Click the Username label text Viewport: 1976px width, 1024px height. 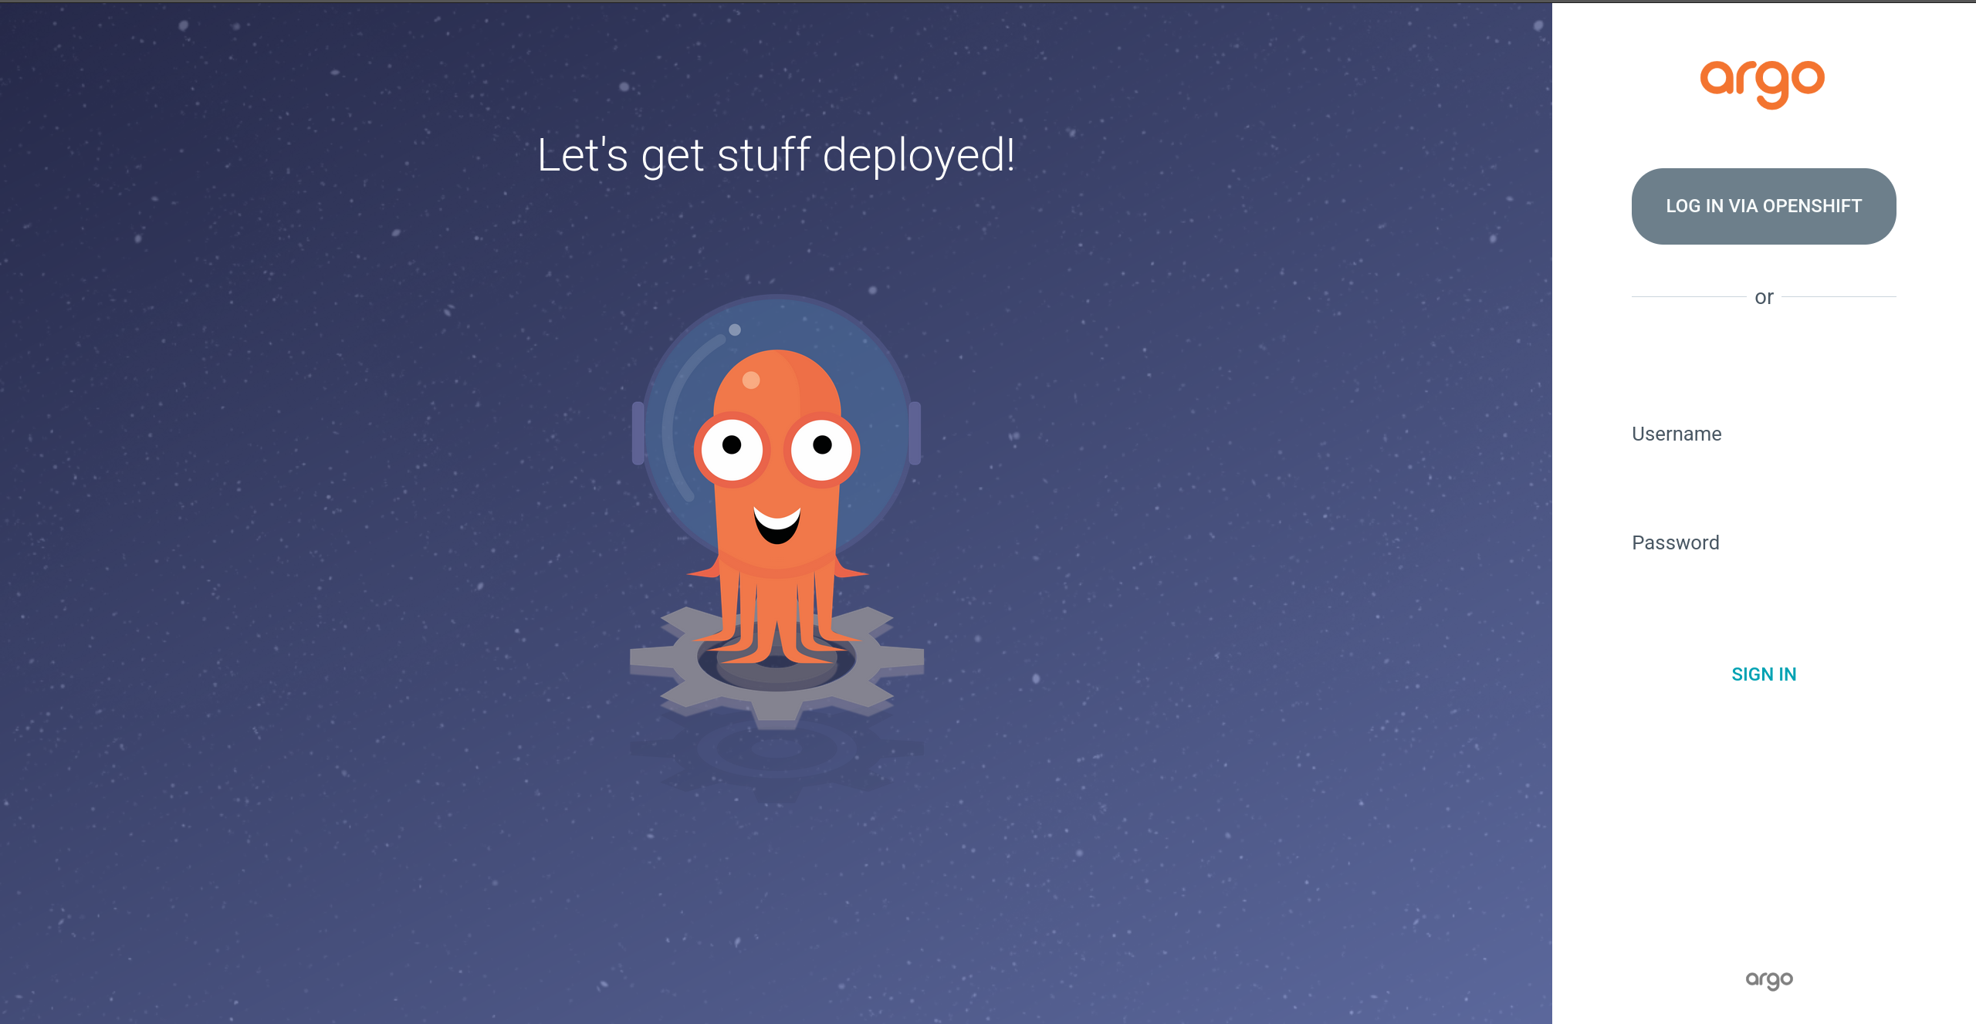[x=1677, y=434]
